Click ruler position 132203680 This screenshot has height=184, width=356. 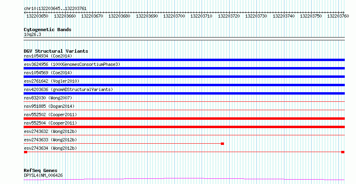[x=120, y=16]
